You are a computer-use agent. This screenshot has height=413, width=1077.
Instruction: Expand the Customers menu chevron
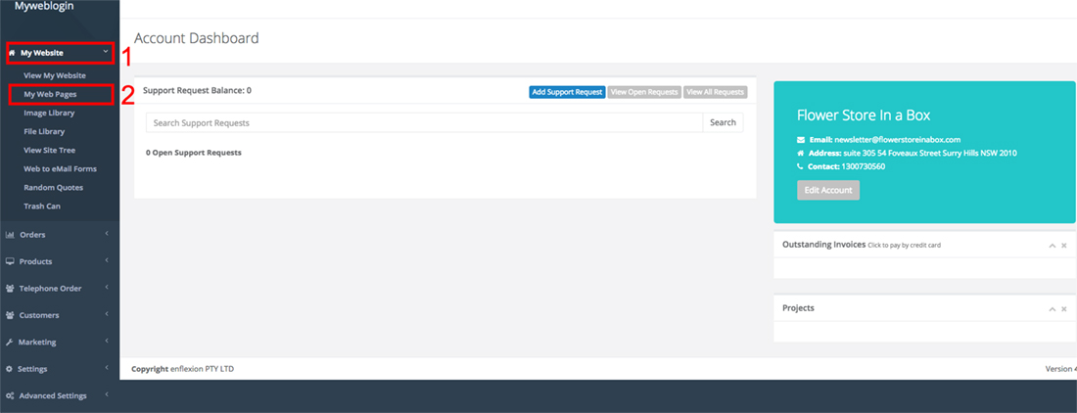tap(107, 314)
